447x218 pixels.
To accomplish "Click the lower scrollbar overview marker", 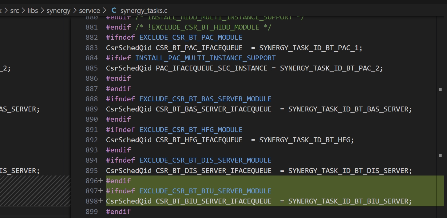I will tap(440, 156).
